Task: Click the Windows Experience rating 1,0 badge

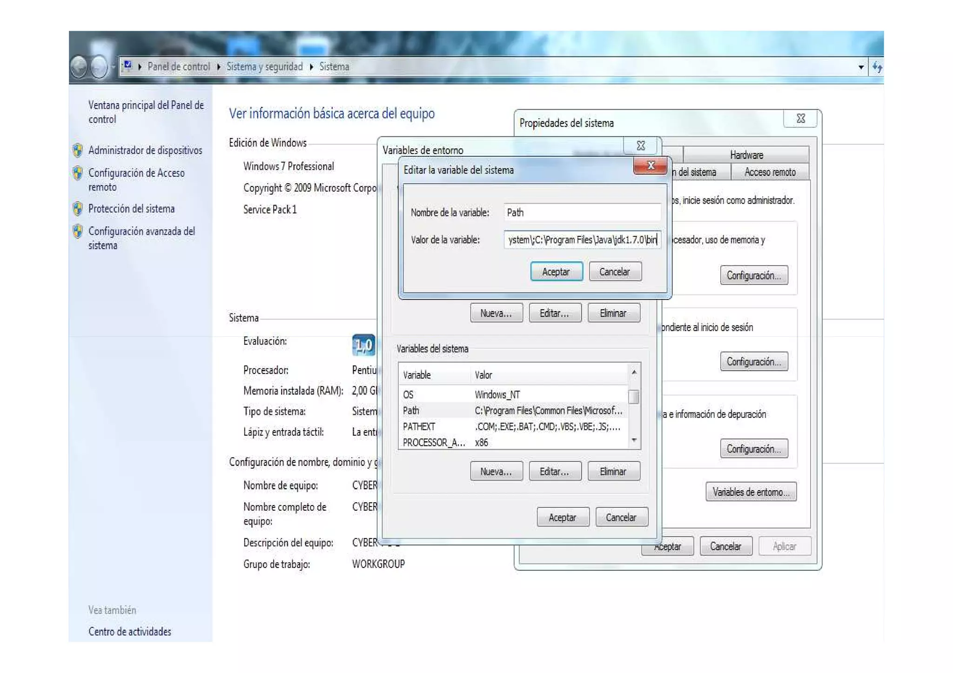Action: tap(363, 345)
